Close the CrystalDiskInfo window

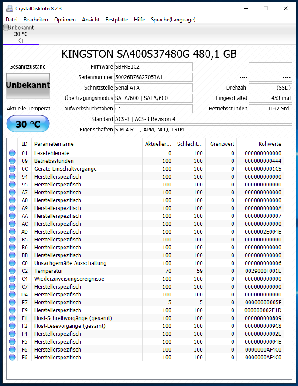pyautogui.click(x=286, y=8)
